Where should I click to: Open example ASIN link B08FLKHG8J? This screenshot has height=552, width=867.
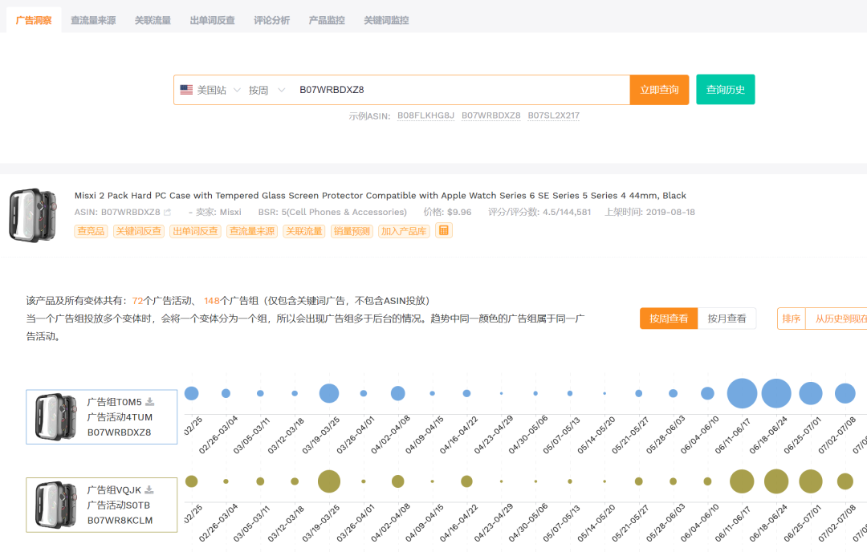[x=425, y=115]
